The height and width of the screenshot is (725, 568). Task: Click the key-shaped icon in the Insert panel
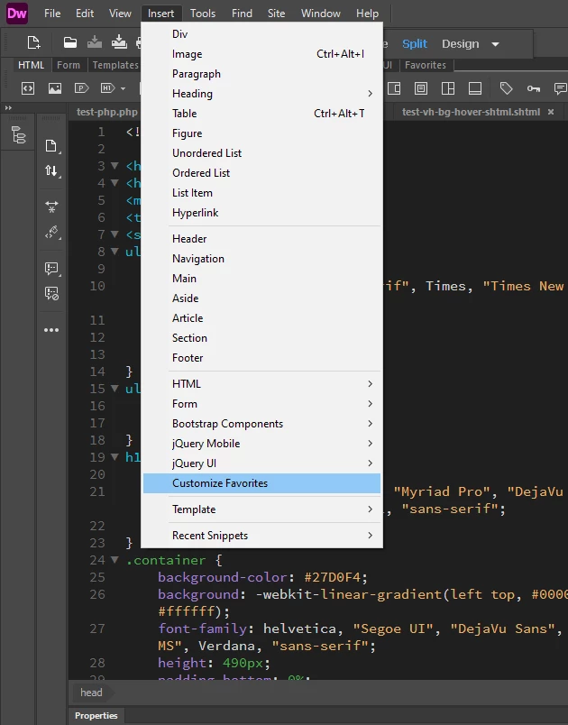tap(534, 88)
